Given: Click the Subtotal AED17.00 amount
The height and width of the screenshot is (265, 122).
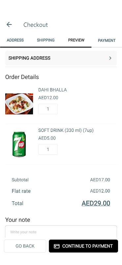Looking at the screenshot, I should pos(100,180).
